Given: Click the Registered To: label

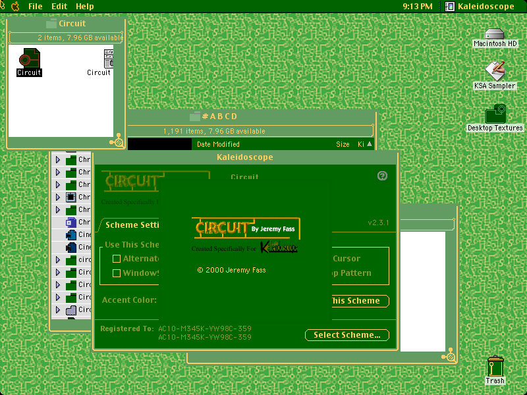Looking at the screenshot, I should (x=127, y=329).
